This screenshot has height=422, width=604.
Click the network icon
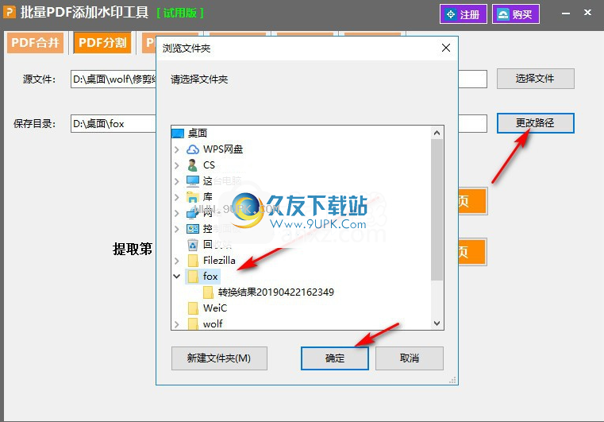click(x=193, y=213)
